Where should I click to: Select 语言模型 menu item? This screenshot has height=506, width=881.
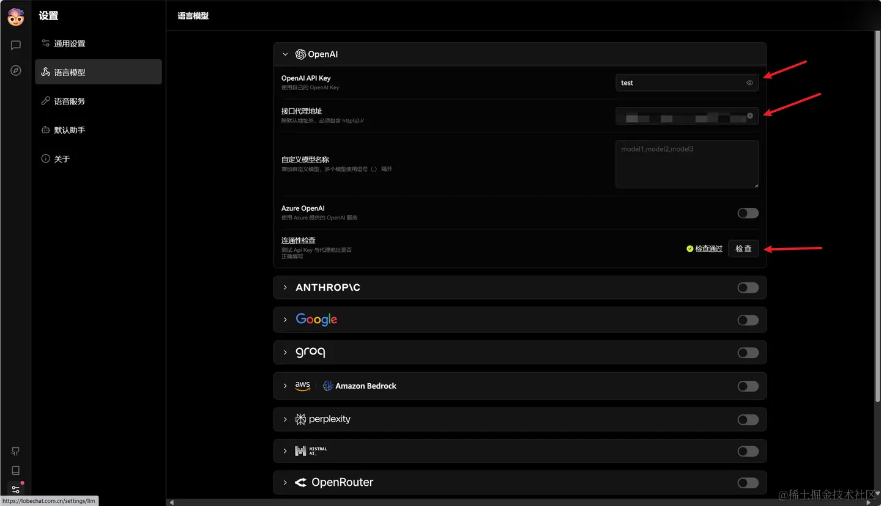pyautogui.click(x=99, y=72)
